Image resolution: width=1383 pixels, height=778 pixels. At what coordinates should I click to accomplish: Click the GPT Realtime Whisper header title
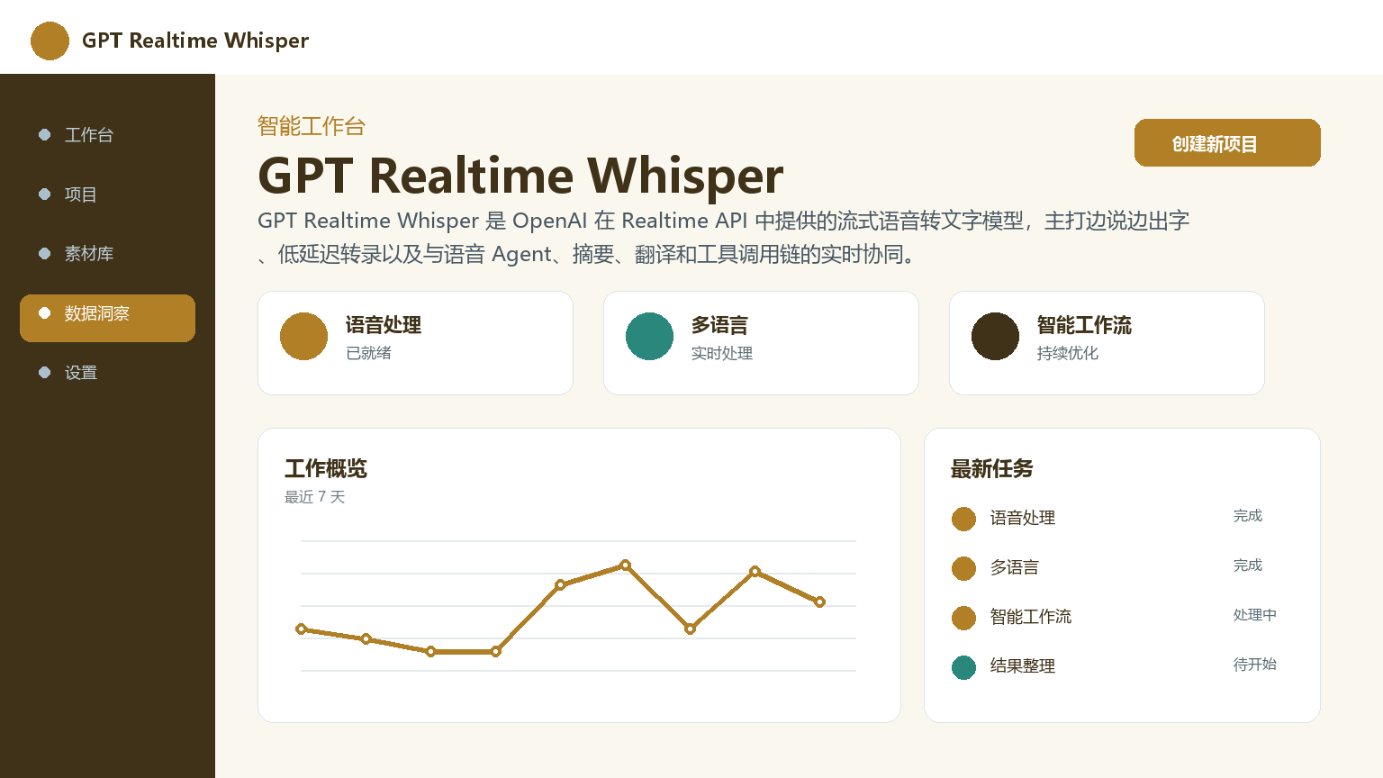coord(195,41)
